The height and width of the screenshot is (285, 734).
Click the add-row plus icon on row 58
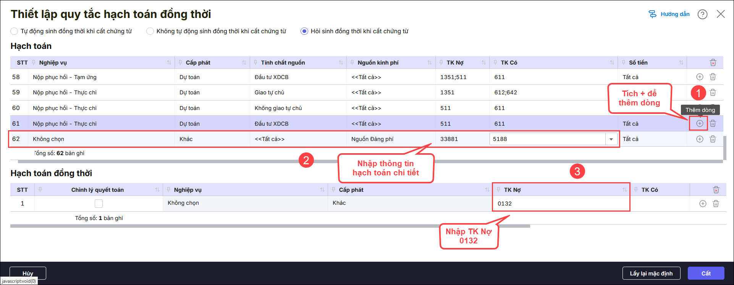coord(699,77)
